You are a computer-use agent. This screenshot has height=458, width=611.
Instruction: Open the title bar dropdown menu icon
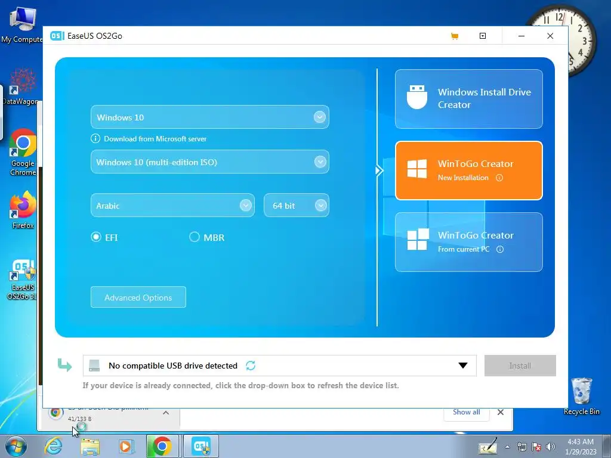tap(482, 36)
